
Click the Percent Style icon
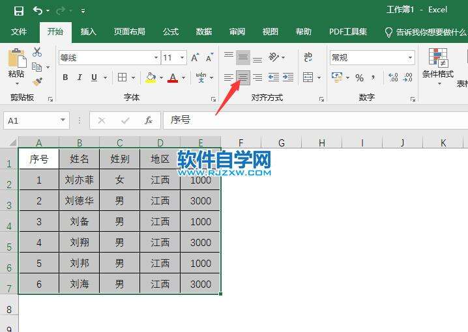pyautogui.click(x=359, y=77)
